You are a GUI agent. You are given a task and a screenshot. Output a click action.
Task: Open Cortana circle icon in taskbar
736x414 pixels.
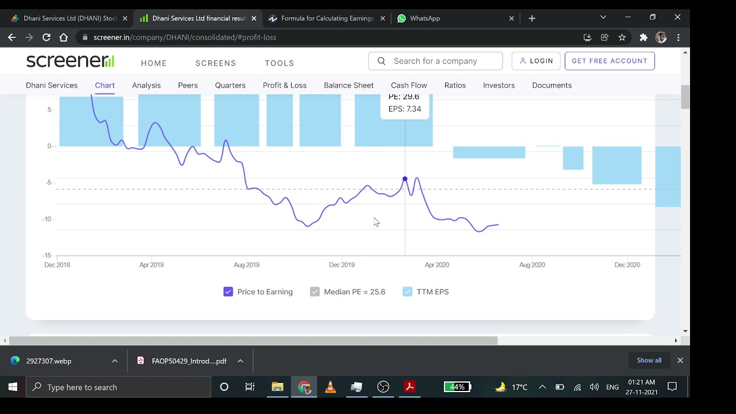pos(224,387)
